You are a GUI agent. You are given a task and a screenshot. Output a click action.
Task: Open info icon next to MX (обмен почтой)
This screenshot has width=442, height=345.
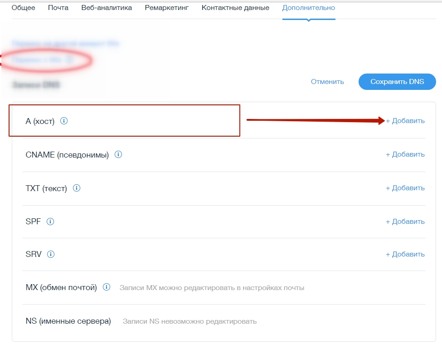(x=107, y=287)
